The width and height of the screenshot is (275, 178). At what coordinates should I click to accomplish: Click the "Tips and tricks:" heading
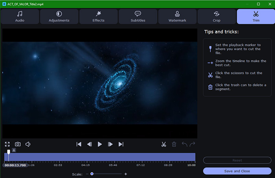click(221, 32)
